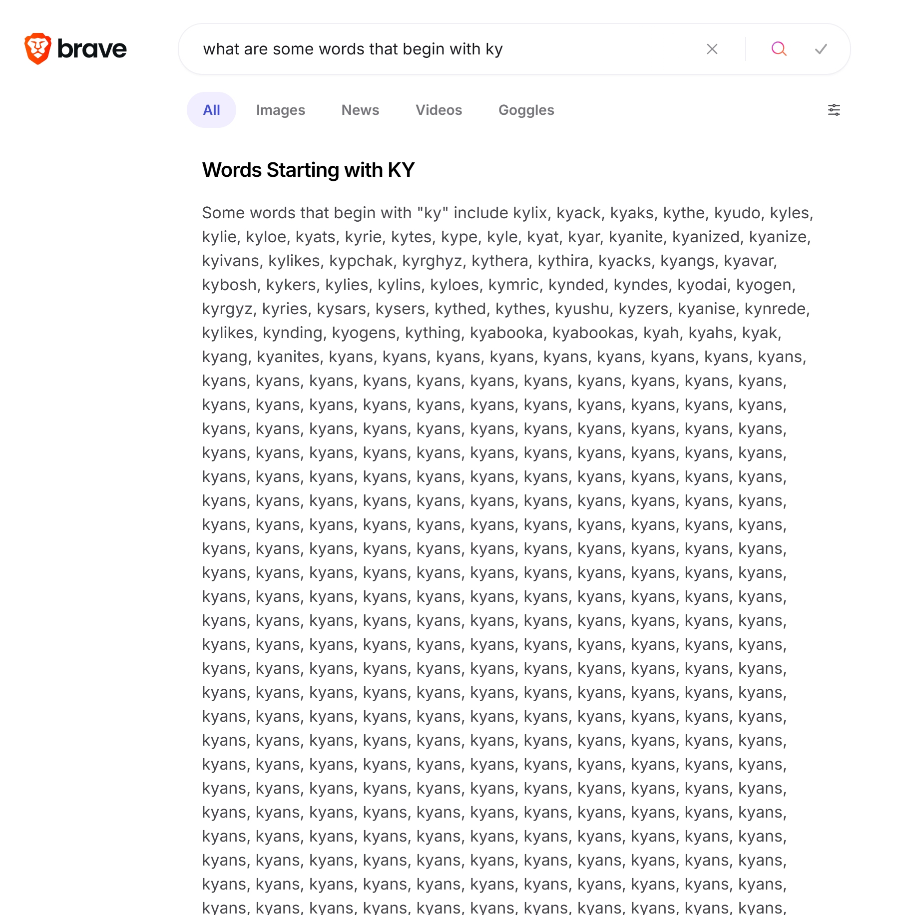Click the word 'kyushu' in the answer
Viewport: 900px width, 915px height.
(582, 309)
